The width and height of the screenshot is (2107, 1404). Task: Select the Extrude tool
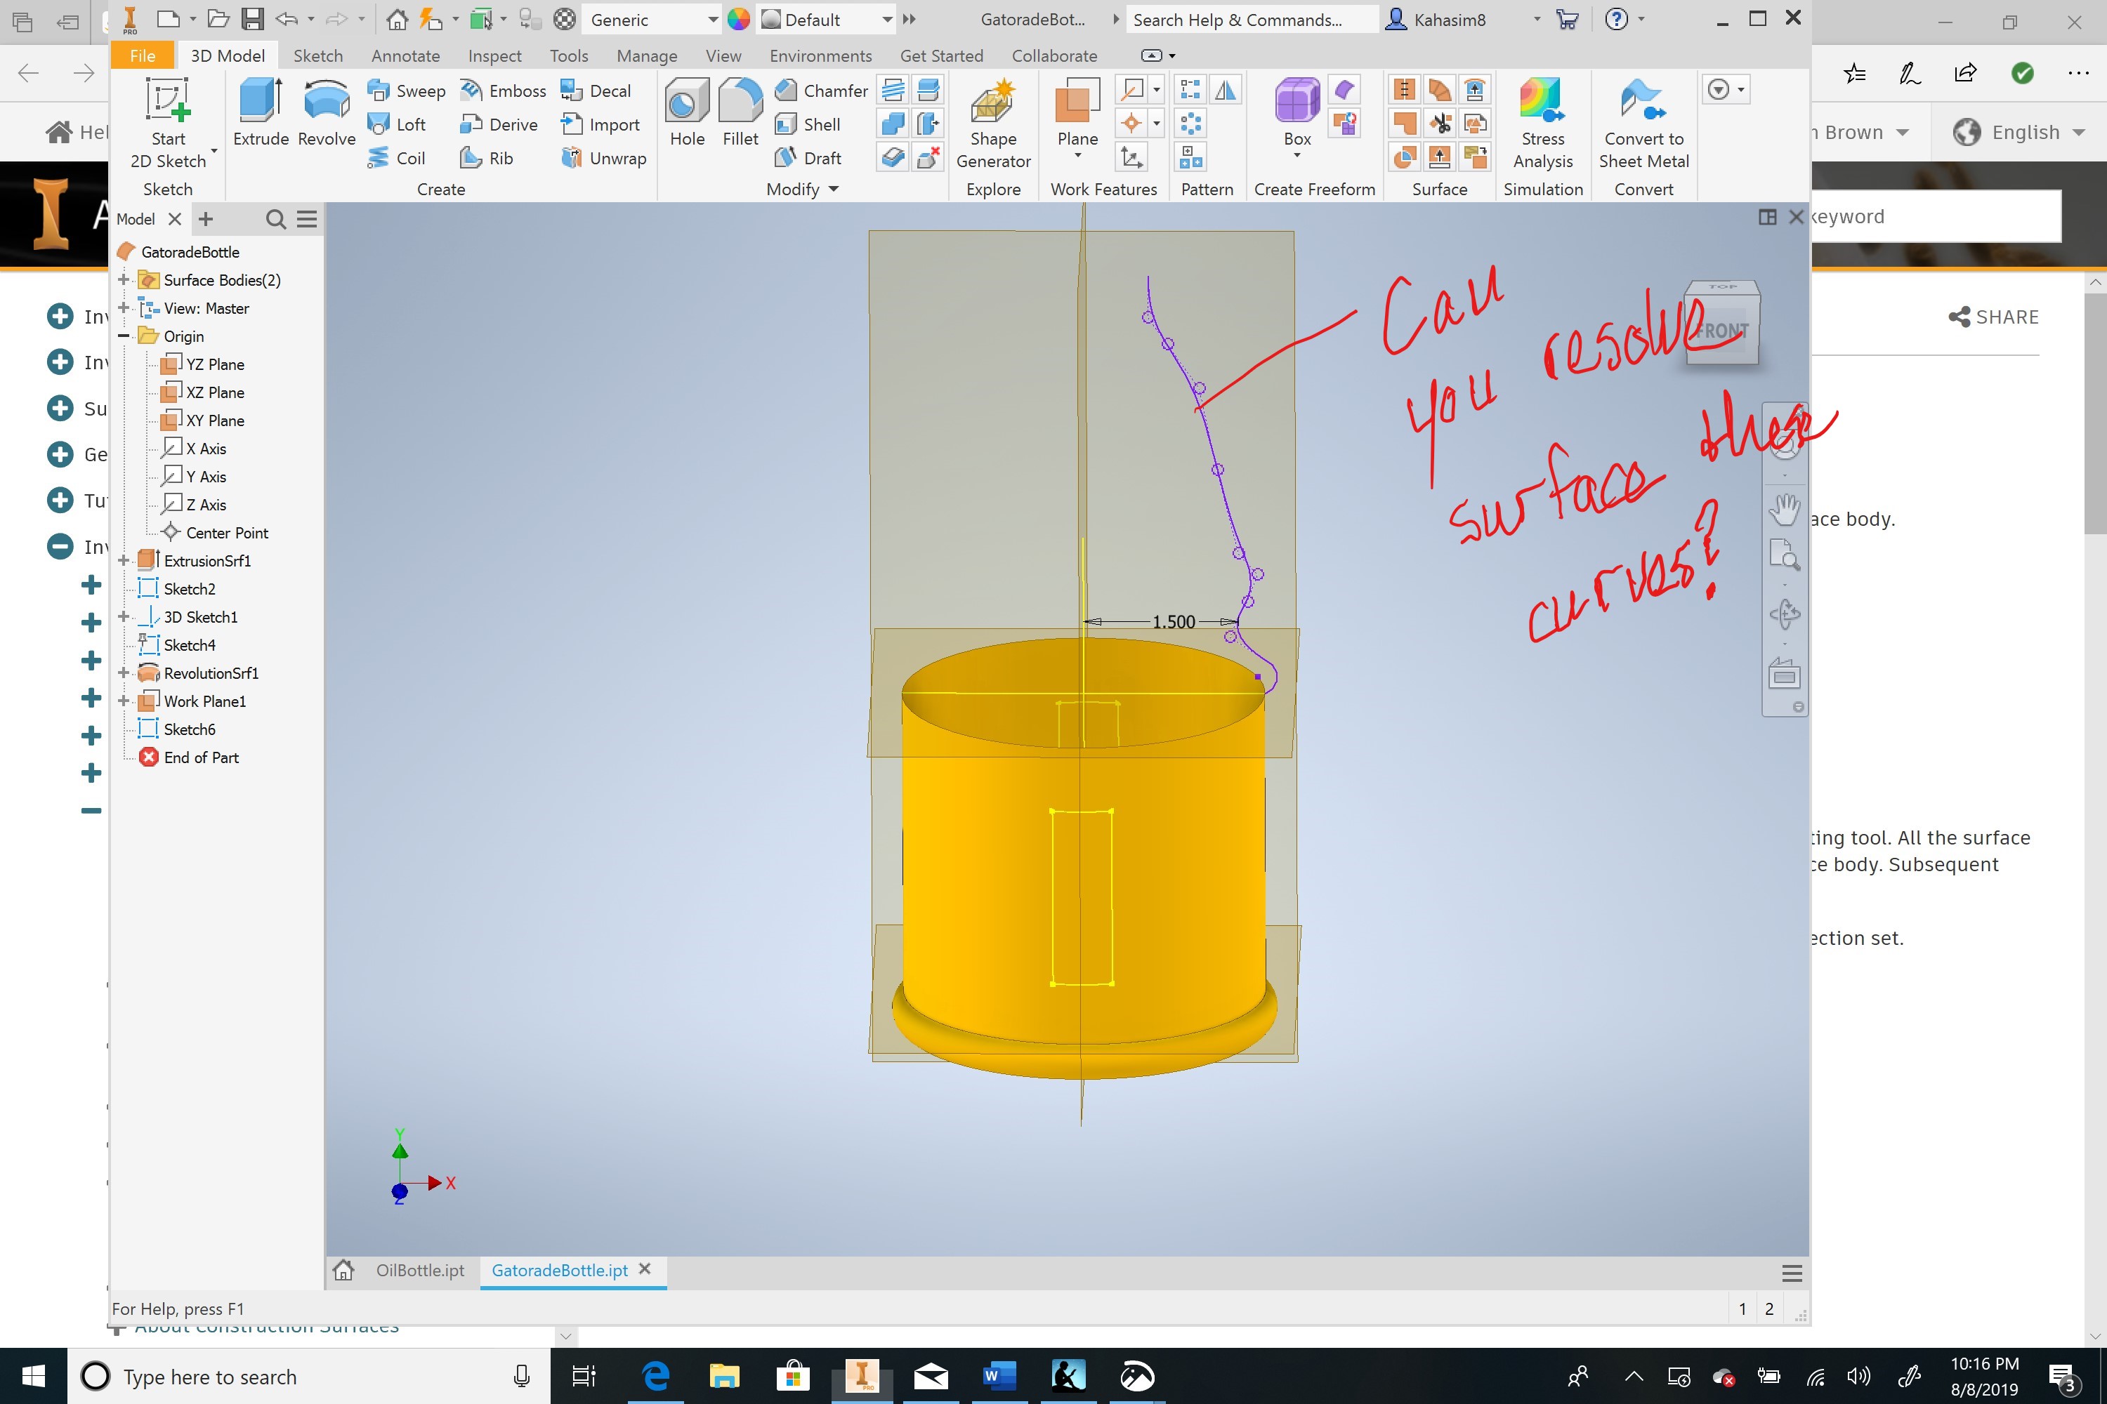point(259,112)
